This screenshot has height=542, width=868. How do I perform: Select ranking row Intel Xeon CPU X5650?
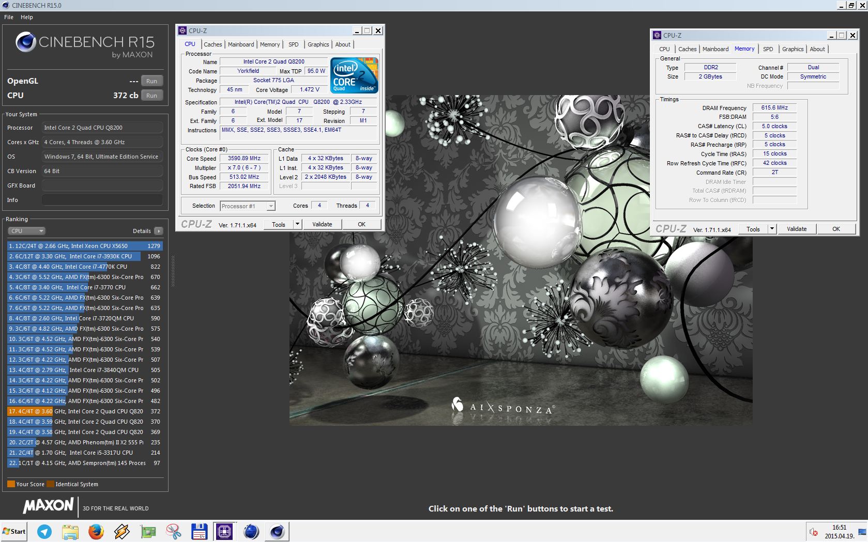(x=85, y=246)
